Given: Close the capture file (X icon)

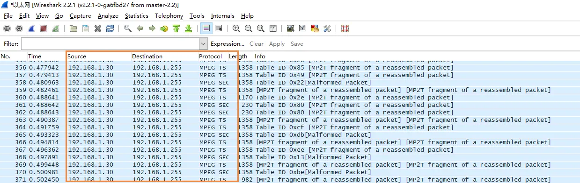Looking at the screenshot, I should click(98, 28).
